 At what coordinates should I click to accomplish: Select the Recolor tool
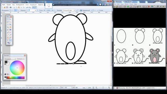(x=10, y=38)
